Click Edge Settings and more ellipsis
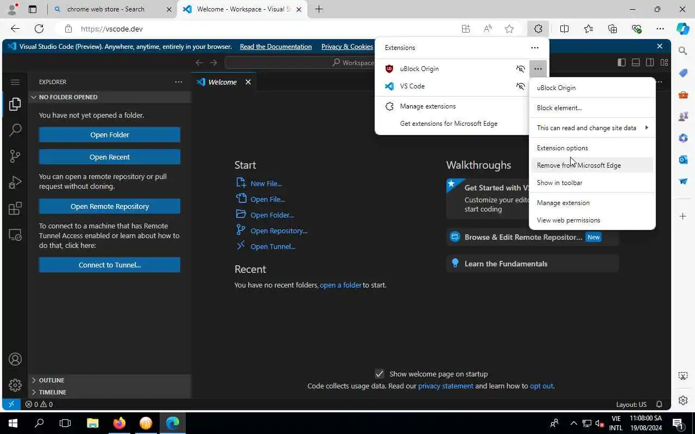695x434 pixels. pos(660,29)
